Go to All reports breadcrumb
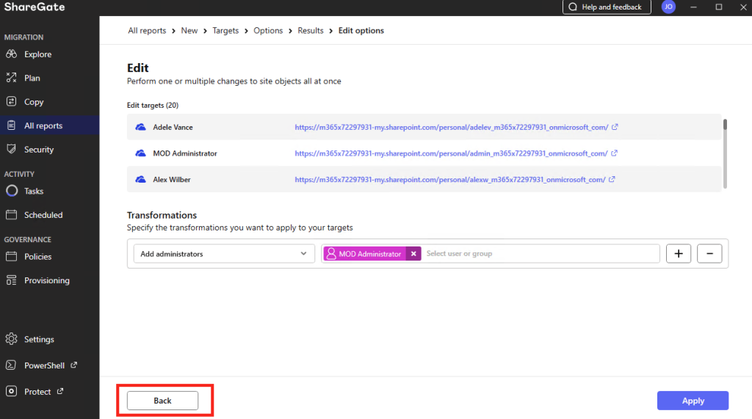The height and width of the screenshot is (419, 752). coord(147,31)
